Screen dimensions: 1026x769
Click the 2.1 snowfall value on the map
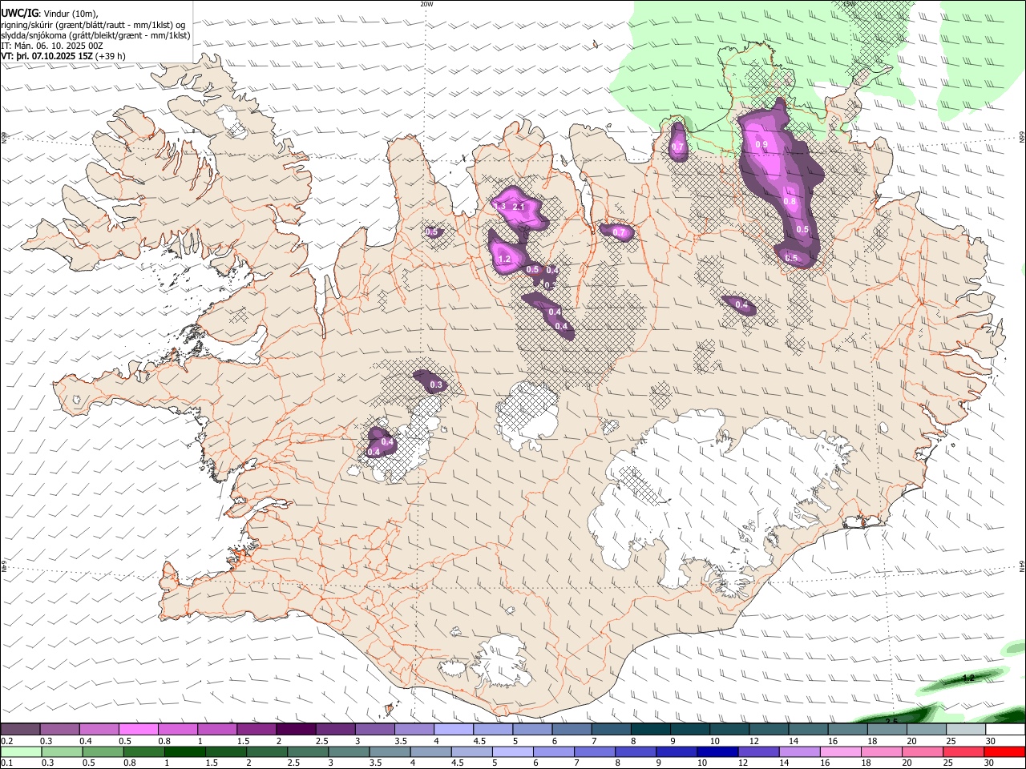coord(519,207)
